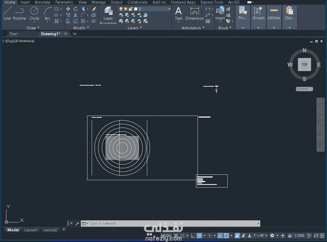This screenshot has width=327, height=242.
Task: Click the Hatch tool icon
Action: coord(57,21)
